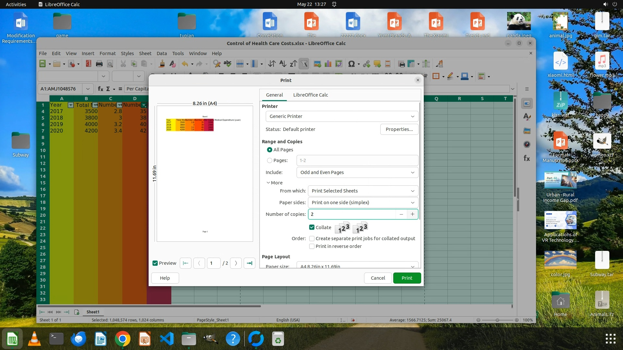Collapse the More expander

[x=274, y=183]
